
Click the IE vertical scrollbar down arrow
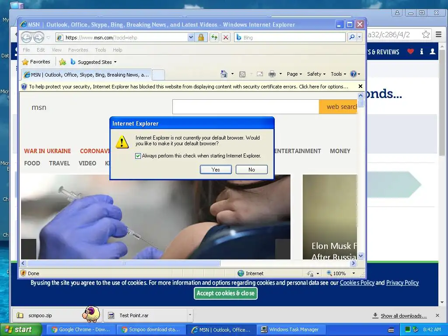pyautogui.click(x=360, y=255)
